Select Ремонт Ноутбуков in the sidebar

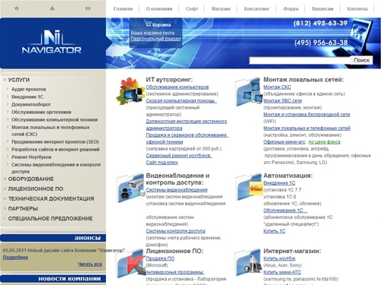31,157
